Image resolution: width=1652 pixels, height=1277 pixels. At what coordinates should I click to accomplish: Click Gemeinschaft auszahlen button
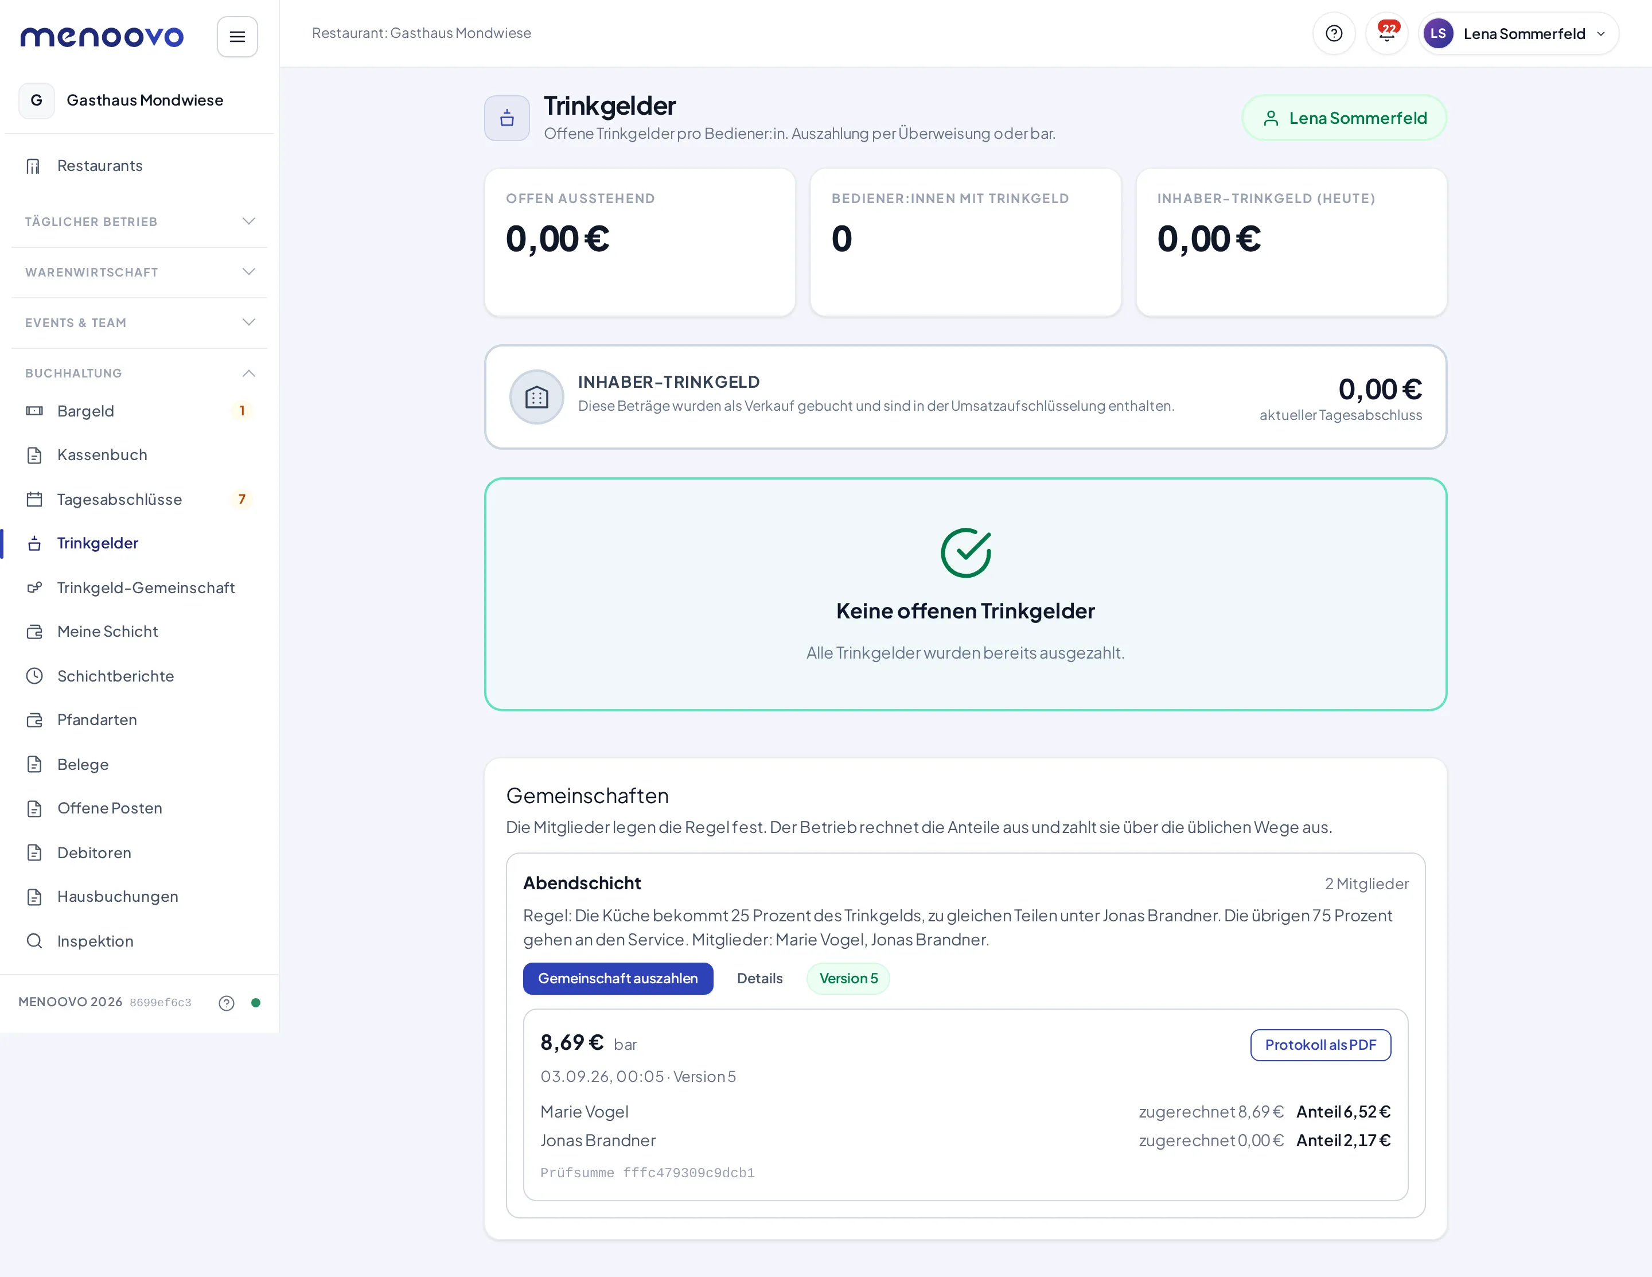point(617,978)
